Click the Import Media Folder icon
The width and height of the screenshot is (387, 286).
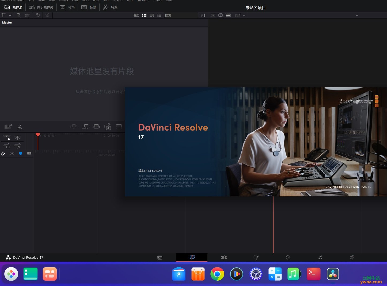[x=27, y=15]
